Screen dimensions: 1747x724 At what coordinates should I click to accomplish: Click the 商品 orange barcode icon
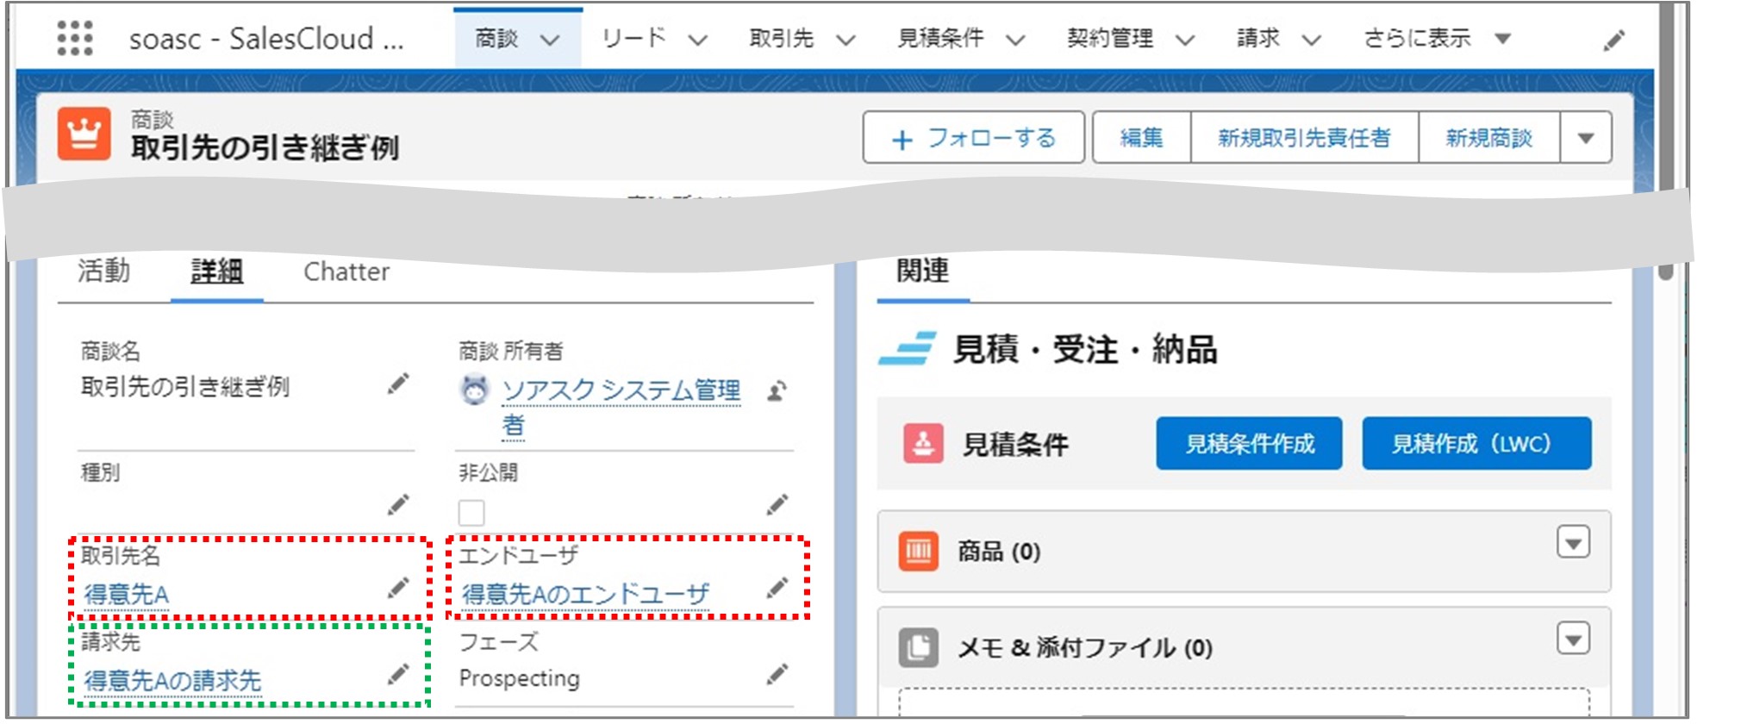[x=919, y=550]
